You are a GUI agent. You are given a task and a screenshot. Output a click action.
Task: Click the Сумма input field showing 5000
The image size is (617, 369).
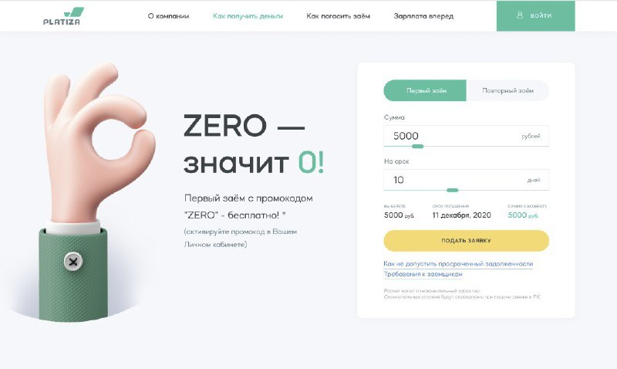[x=466, y=136]
